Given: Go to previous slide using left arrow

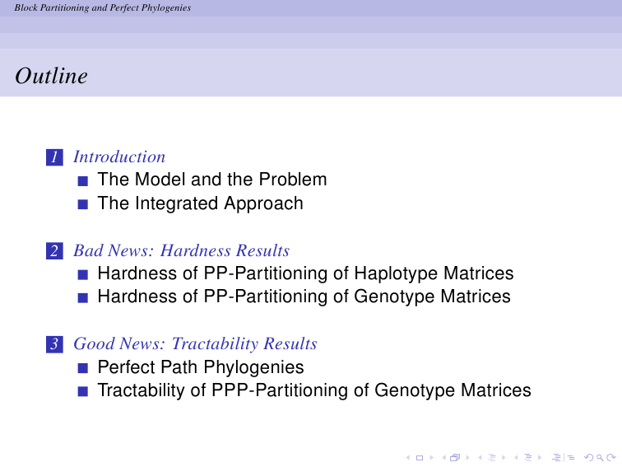Looking at the screenshot, I should pyautogui.click(x=408, y=458).
